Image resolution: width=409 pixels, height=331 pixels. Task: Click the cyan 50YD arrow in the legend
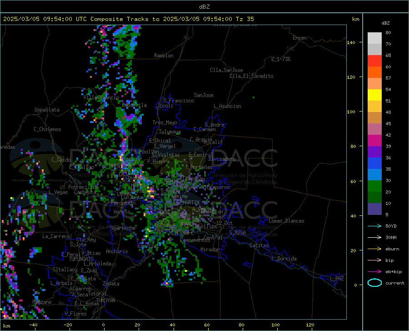[374, 226]
